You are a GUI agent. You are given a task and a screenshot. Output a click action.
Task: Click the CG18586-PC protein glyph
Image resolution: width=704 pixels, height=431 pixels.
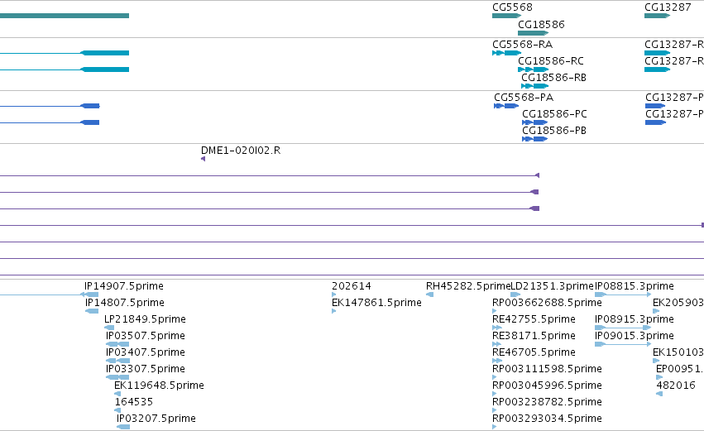click(x=534, y=122)
